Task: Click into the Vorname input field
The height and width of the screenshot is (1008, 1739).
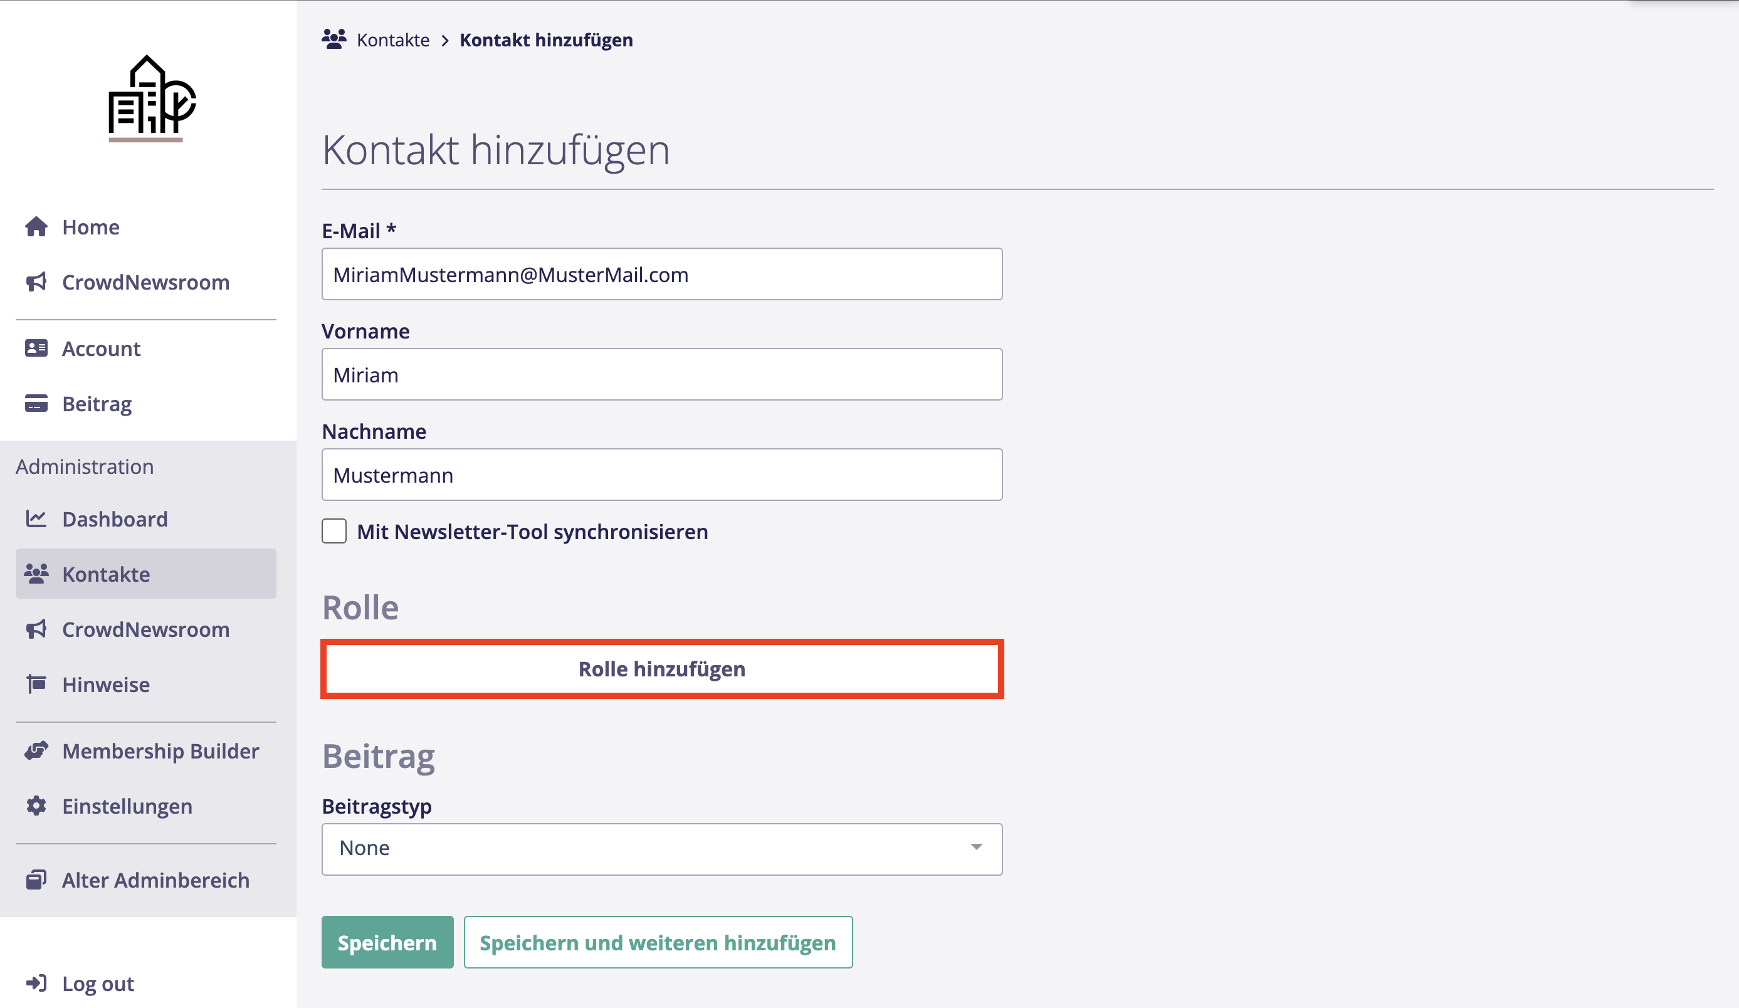Action: click(661, 375)
